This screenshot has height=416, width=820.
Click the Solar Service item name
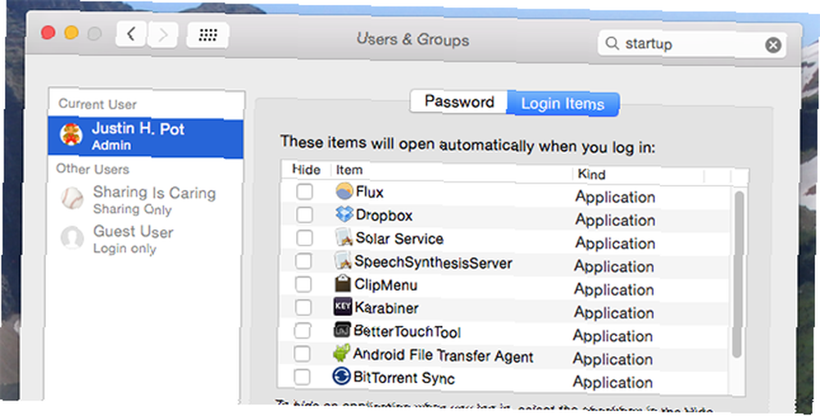point(399,238)
